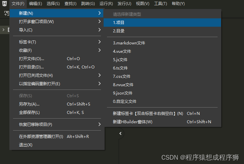
Task: Select 全部保存(L) from the file menu
Action: (29, 113)
